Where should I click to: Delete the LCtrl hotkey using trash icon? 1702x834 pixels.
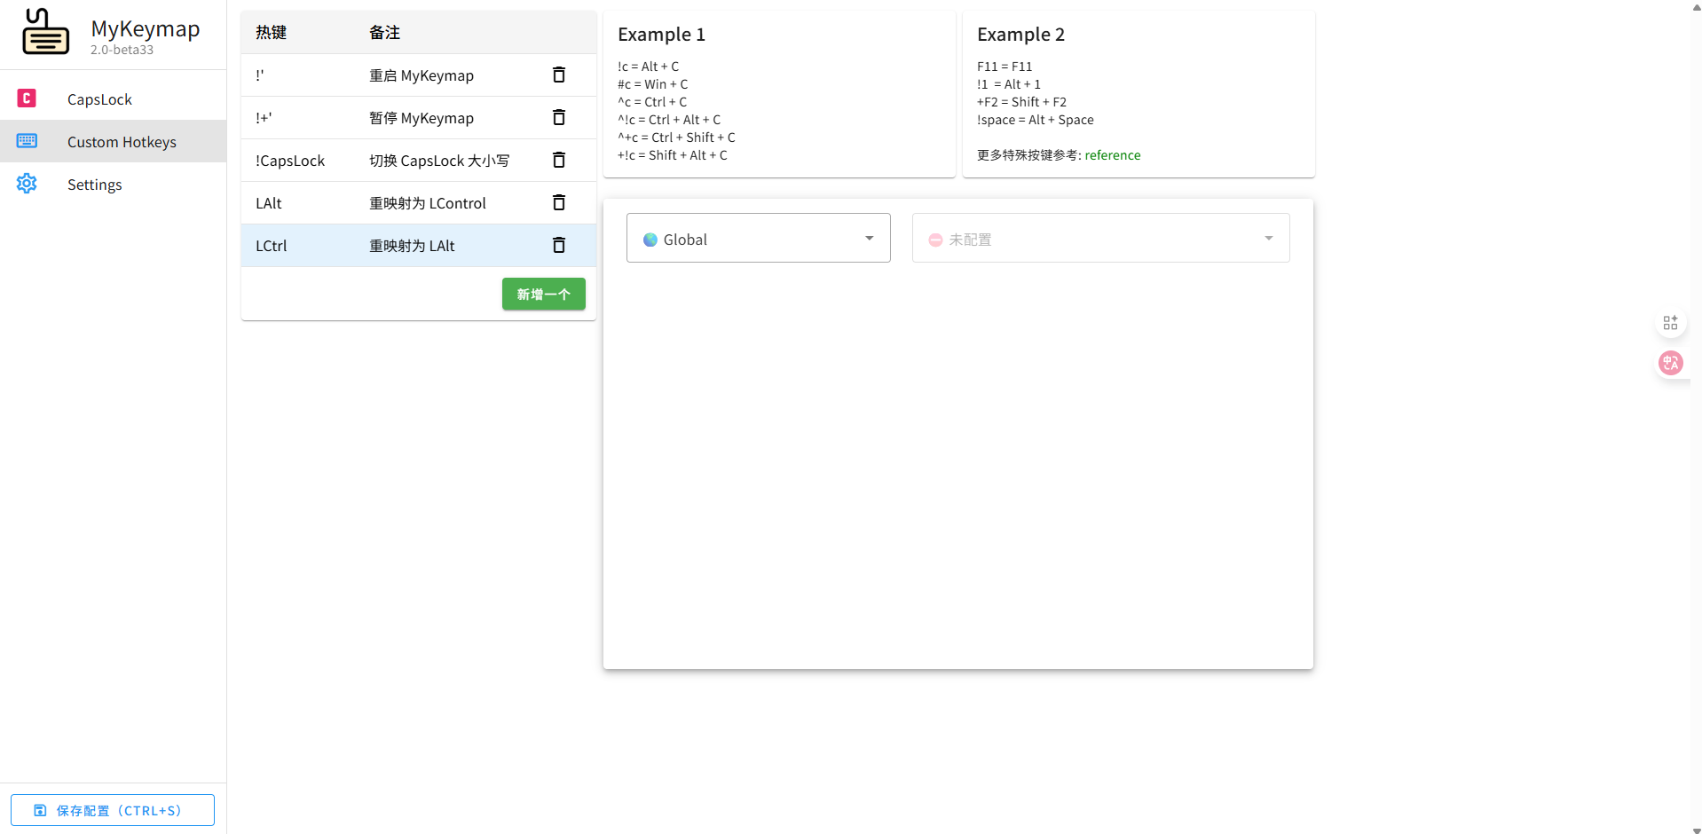tap(558, 246)
